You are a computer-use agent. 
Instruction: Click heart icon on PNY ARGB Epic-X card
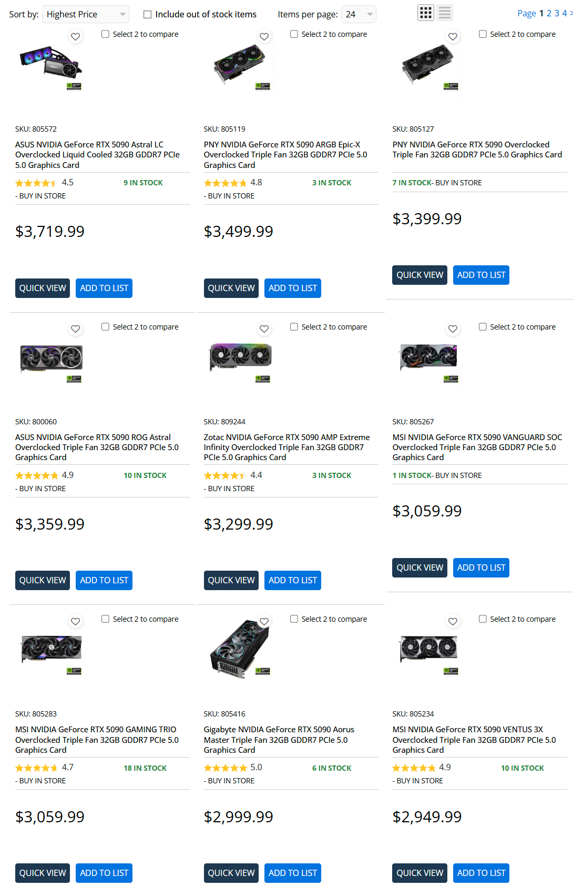[x=264, y=37]
